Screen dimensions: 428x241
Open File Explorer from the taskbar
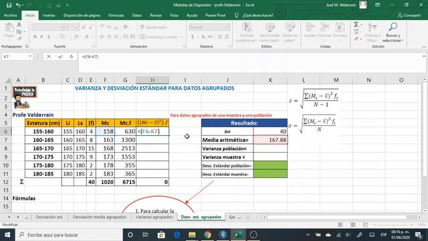click(192, 235)
